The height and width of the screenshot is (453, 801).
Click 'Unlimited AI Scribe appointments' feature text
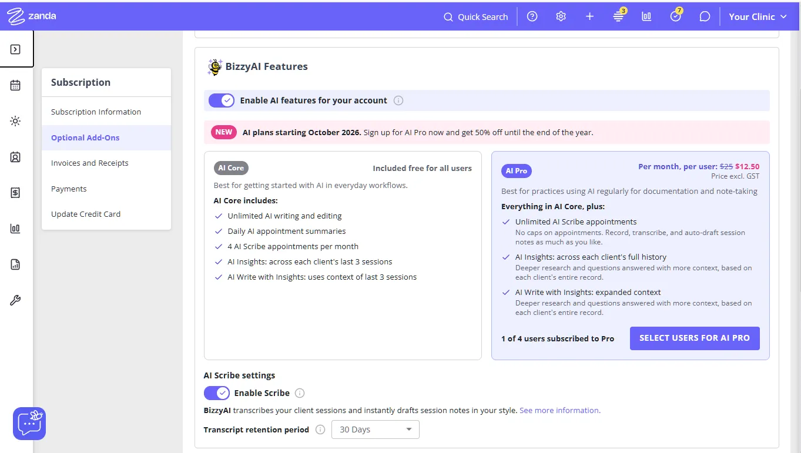[x=576, y=222]
